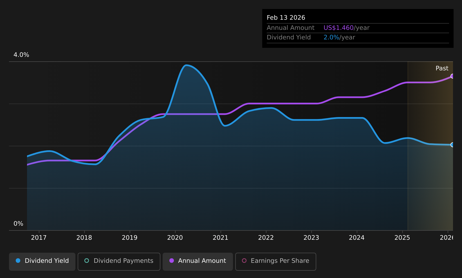Toggle the Annual Amount legend series
Image resolution: width=462 pixels, height=278 pixels.
tap(198, 261)
